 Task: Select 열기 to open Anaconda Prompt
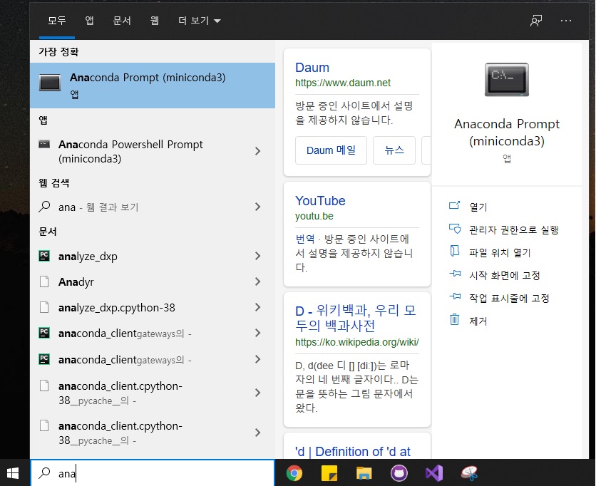tap(478, 207)
